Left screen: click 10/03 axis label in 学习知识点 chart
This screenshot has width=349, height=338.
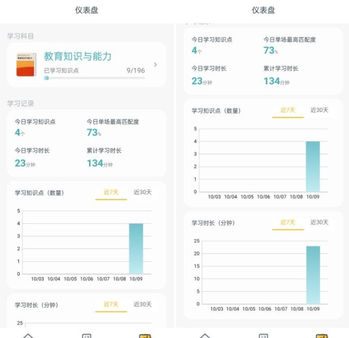coord(38,279)
